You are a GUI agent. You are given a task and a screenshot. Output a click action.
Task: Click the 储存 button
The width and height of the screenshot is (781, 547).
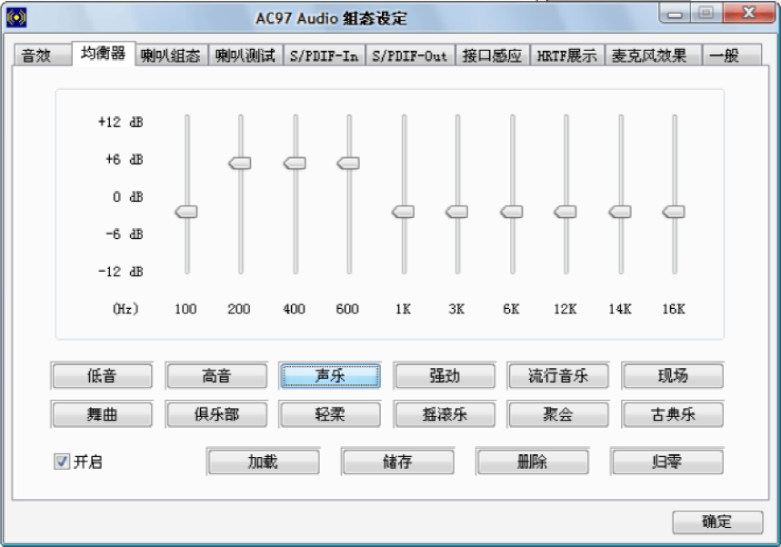(398, 462)
